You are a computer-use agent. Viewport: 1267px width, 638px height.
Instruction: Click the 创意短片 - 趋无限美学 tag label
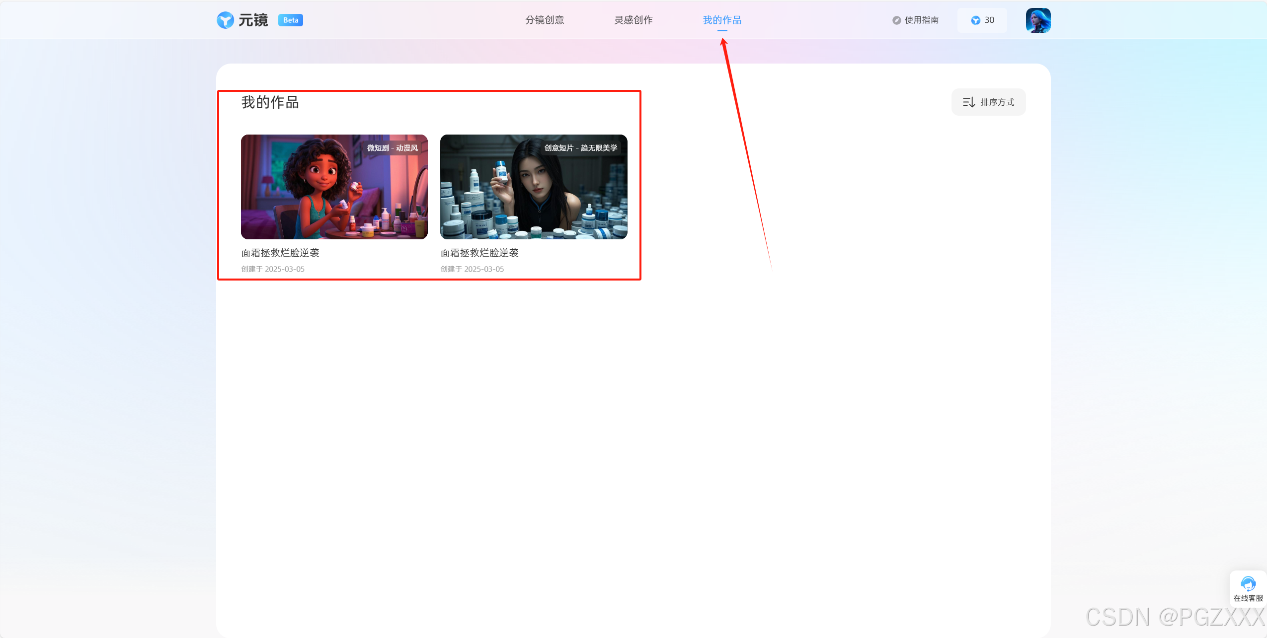point(581,148)
